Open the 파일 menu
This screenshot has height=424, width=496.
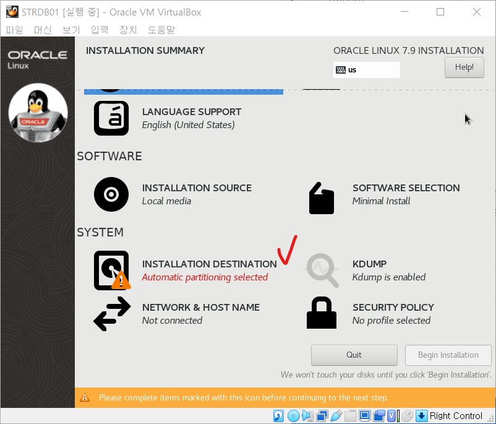14,30
